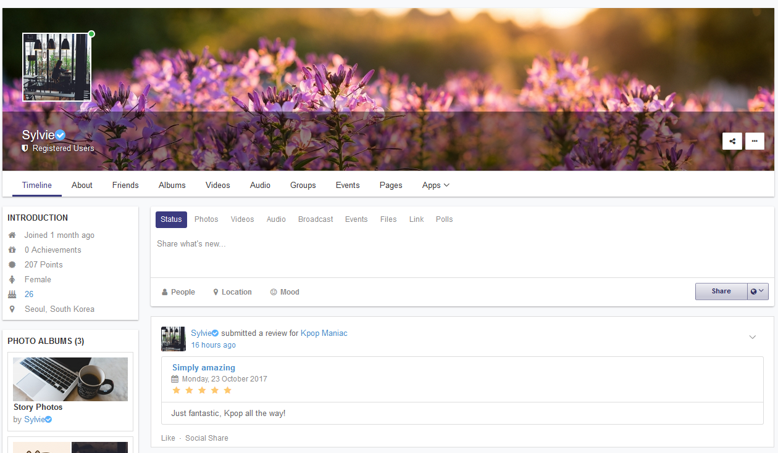Click the verified badge next to Sylvie in the review post
This screenshot has height=453, width=778.
(x=215, y=333)
